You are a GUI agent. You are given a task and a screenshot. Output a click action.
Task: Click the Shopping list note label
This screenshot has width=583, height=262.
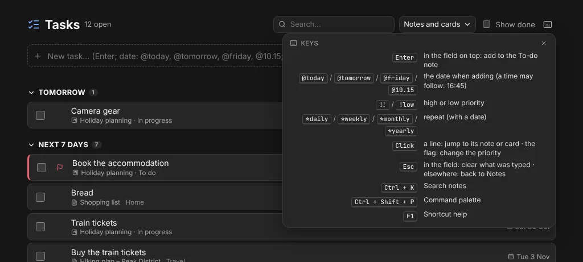(x=100, y=202)
